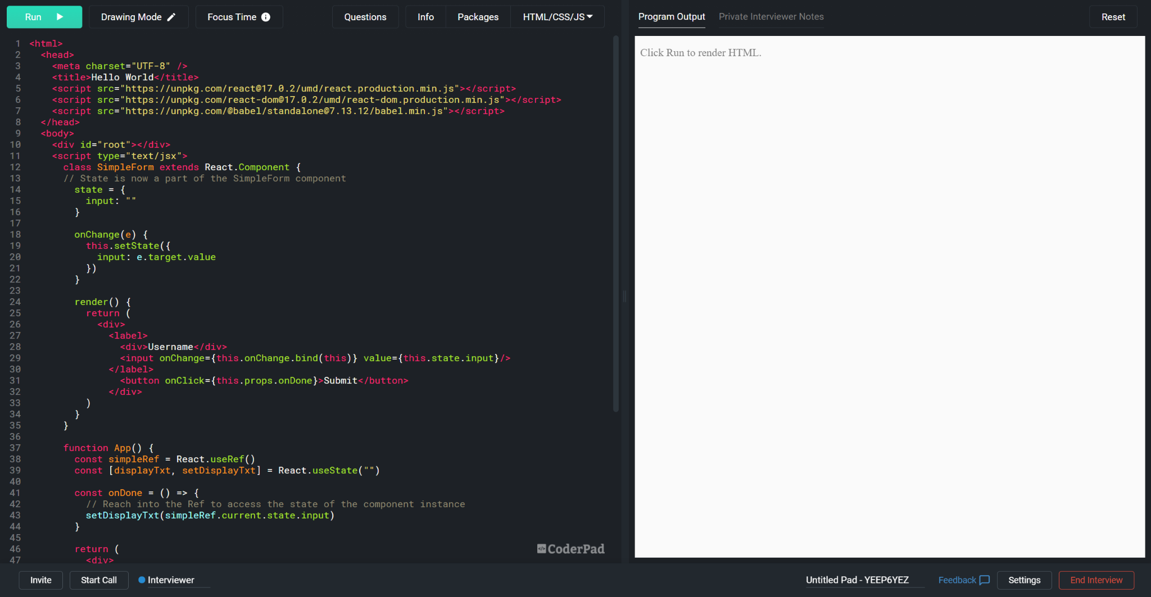Click the 'const simpleRef = React.useRef()' line
Viewport: 1151px width, 597px height.
(x=165, y=459)
